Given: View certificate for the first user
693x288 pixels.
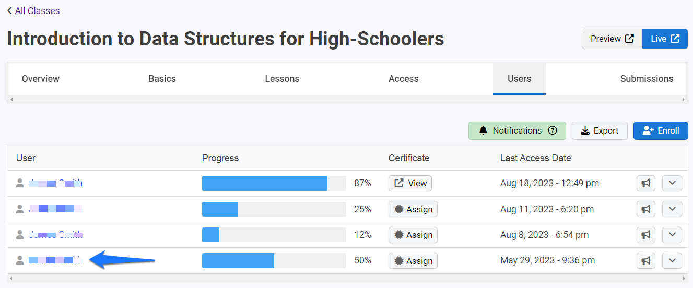Looking at the screenshot, I should pyautogui.click(x=410, y=183).
